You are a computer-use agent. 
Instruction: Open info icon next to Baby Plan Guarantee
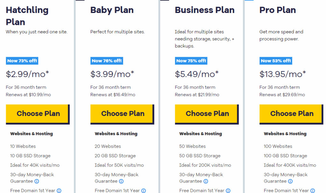click(x=121, y=181)
